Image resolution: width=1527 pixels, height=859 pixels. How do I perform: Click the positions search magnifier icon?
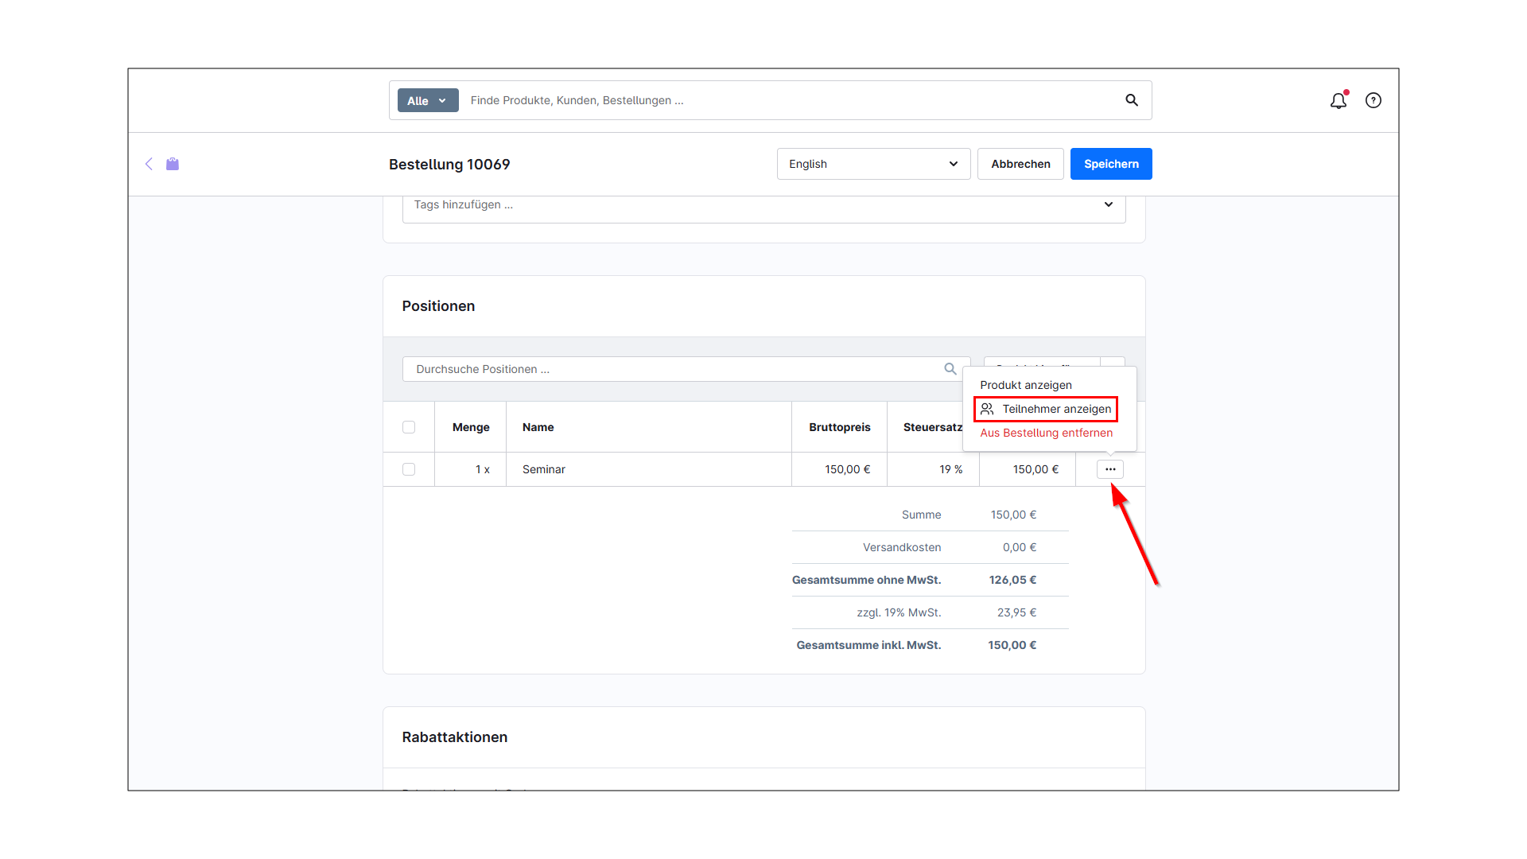950,369
